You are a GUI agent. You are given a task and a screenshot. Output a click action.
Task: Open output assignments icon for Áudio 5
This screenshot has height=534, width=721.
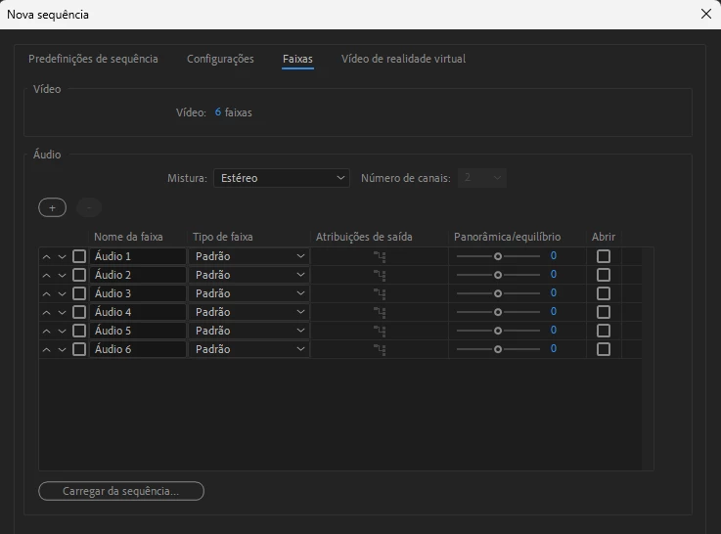point(380,331)
